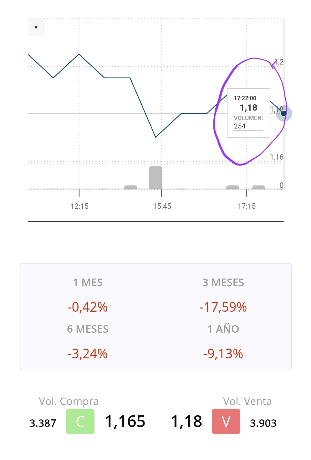Screen dimensions: 311x460
Task: Click the -17,59% three-month change value
Action: (223, 307)
